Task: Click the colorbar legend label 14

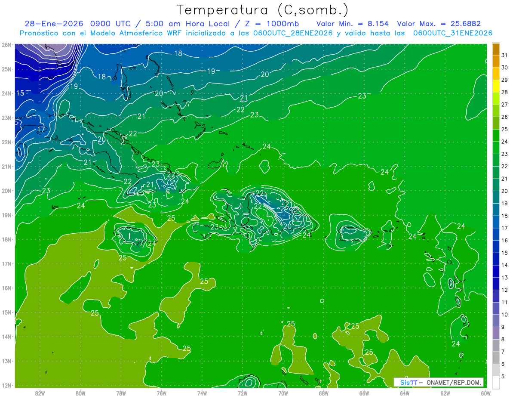Action: point(505,265)
